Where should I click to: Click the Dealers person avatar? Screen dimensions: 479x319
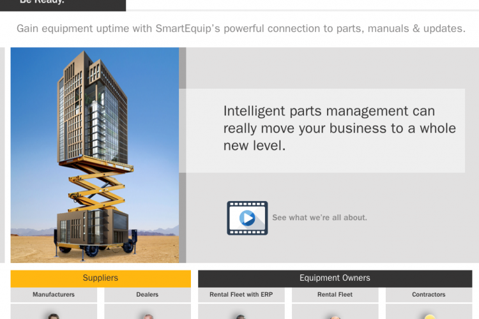148,315
